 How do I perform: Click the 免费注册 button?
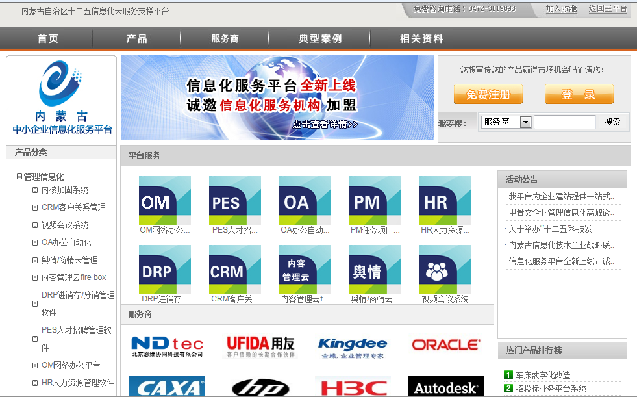[488, 95]
